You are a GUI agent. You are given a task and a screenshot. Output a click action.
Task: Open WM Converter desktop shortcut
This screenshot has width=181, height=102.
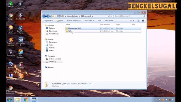(x=21, y=54)
